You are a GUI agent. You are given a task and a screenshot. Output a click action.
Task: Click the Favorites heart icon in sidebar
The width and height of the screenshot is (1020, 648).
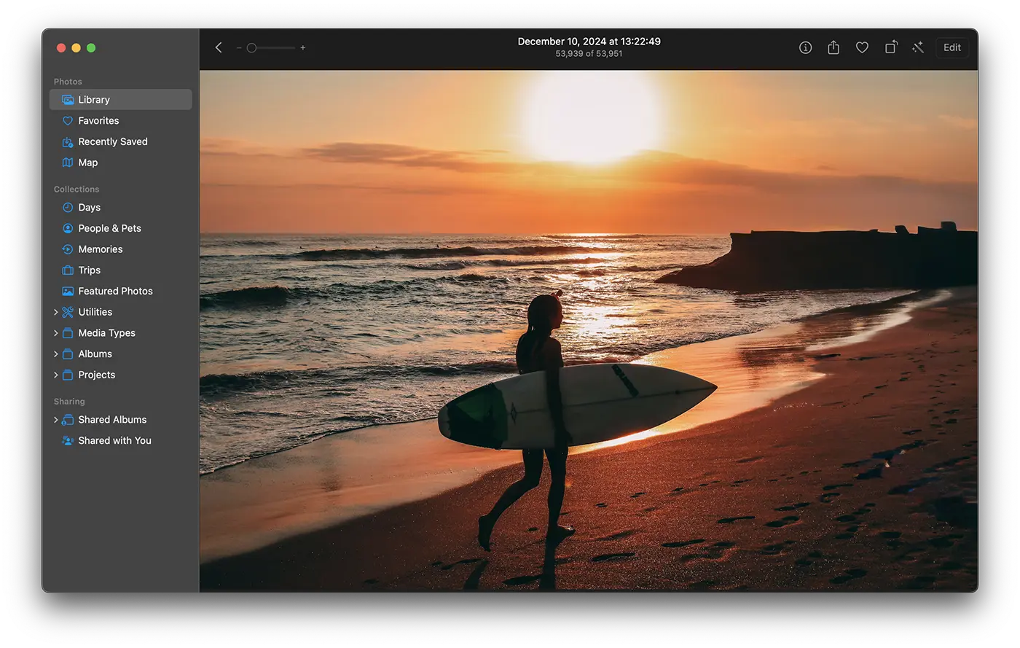pos(68,121)
